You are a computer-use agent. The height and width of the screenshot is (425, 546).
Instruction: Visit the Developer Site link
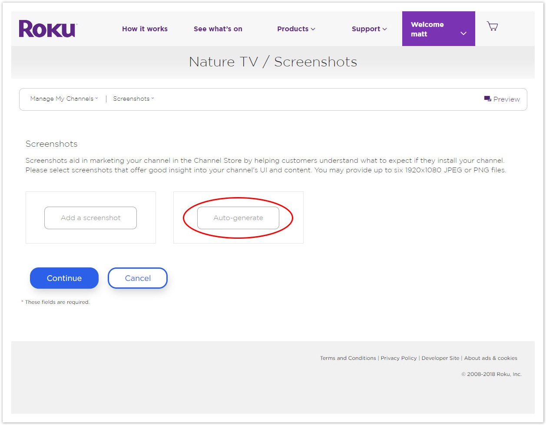coord(440,358)
